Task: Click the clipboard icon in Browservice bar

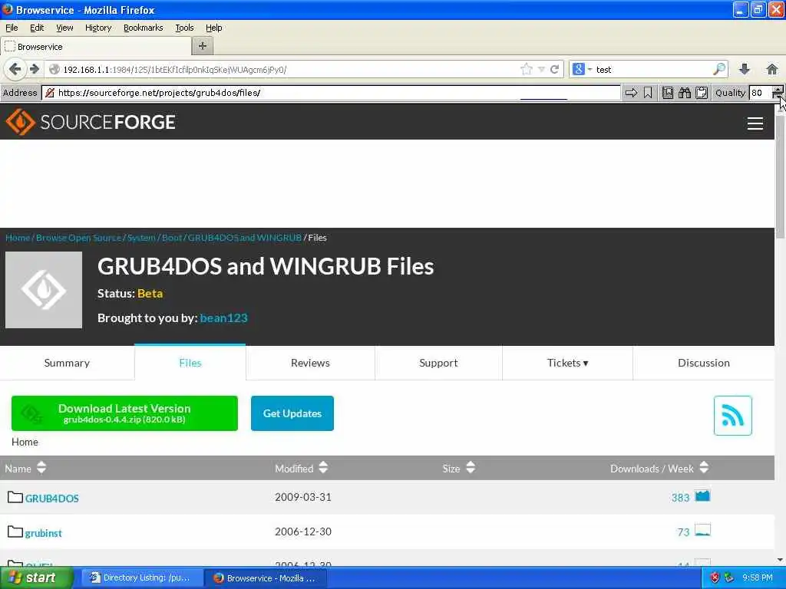Action: coord(702,93)
